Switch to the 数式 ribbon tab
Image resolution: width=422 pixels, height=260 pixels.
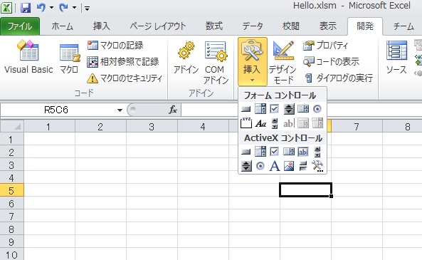point(214,26)
